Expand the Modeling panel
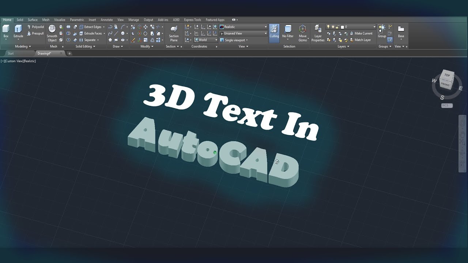468x263 pixels. [x=23, y=46]
